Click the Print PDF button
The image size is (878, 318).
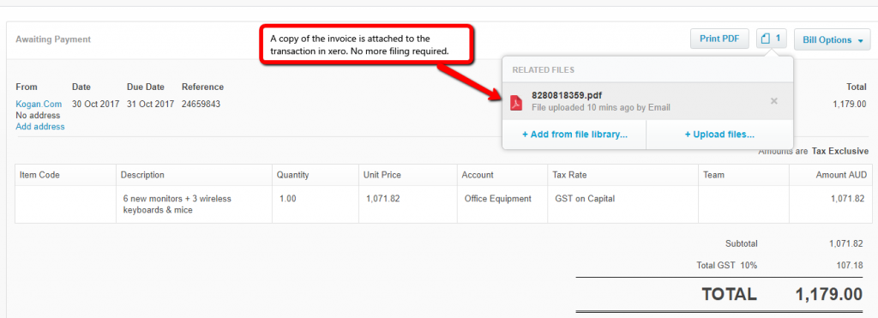[x=719, y=39]
